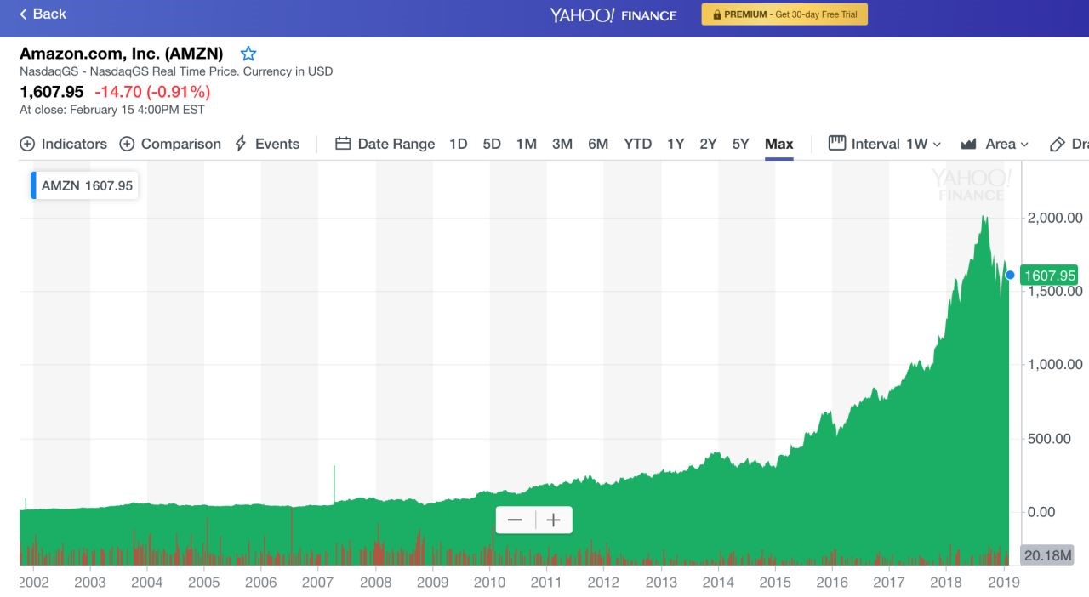Open the Comparison tool

[170, 144]
